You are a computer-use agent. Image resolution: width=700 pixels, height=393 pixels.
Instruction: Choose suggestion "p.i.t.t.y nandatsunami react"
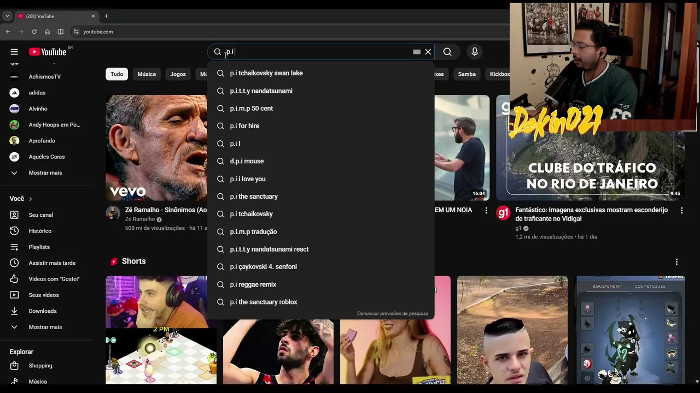coord(321,249)
